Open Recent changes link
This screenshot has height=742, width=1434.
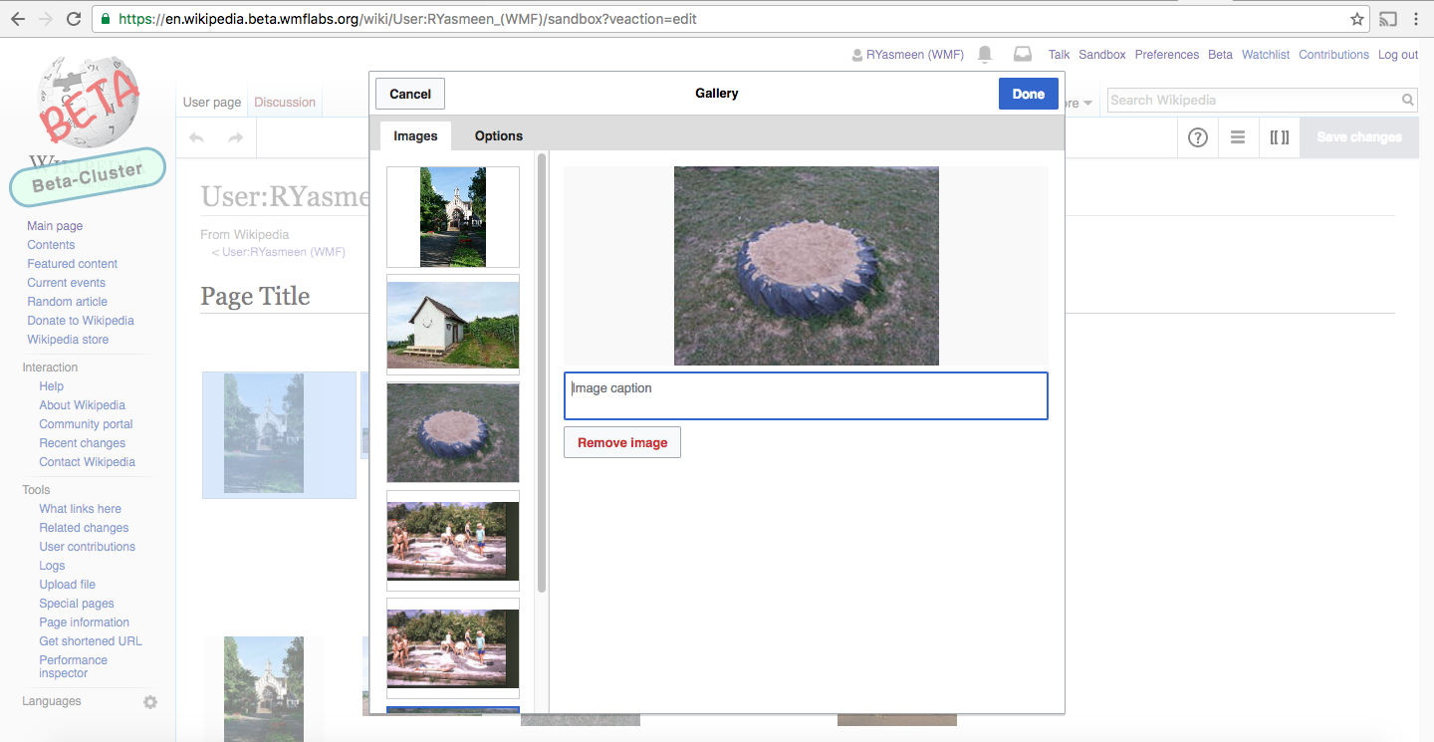coord(83,443)
